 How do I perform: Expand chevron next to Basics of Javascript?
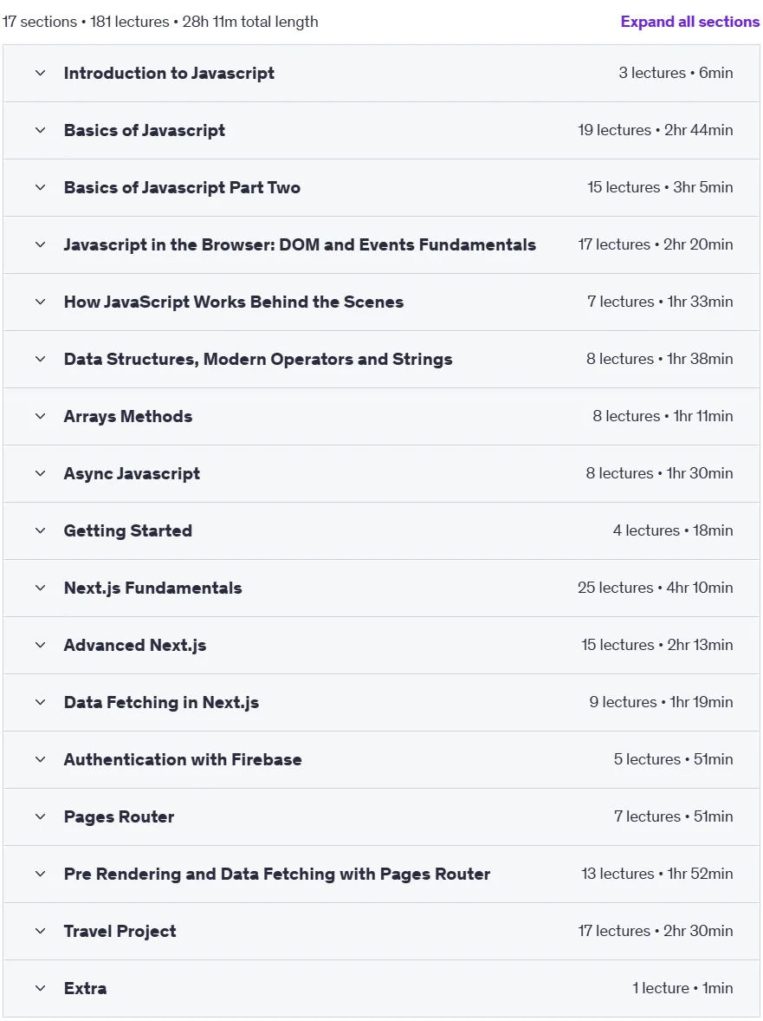coord(41,130)
